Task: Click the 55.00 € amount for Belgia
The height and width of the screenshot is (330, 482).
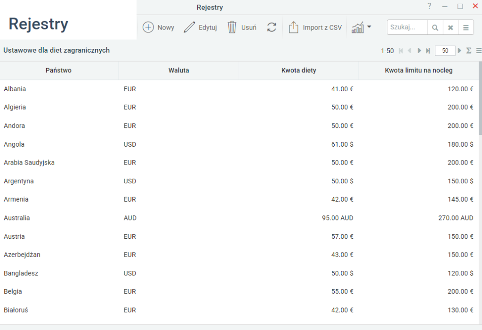Action: click(x=342, y=291)
